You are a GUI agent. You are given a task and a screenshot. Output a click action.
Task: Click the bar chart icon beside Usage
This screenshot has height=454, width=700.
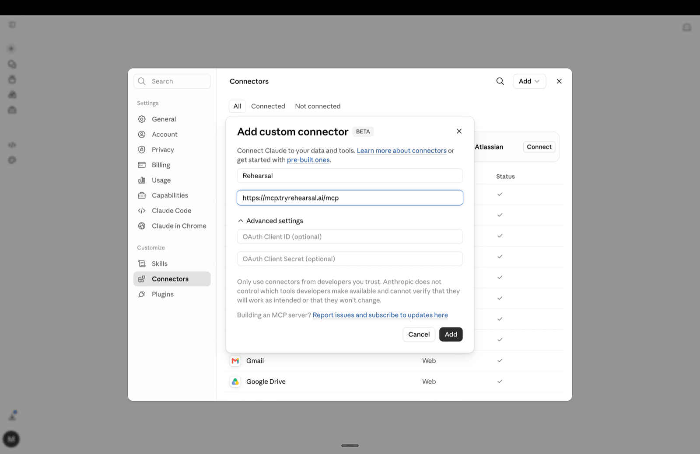[142, 180]
